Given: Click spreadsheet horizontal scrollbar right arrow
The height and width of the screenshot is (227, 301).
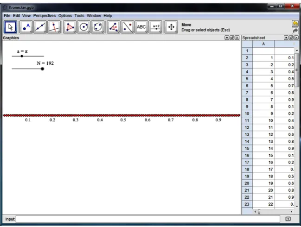Looking at the screenshot, I should (292, 212).
